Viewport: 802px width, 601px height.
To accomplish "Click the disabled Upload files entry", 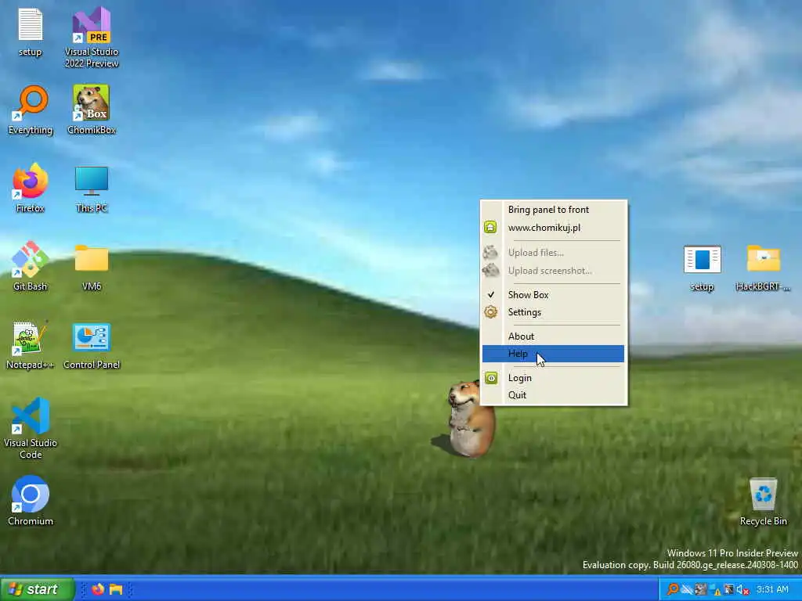I will pos(553,253).
